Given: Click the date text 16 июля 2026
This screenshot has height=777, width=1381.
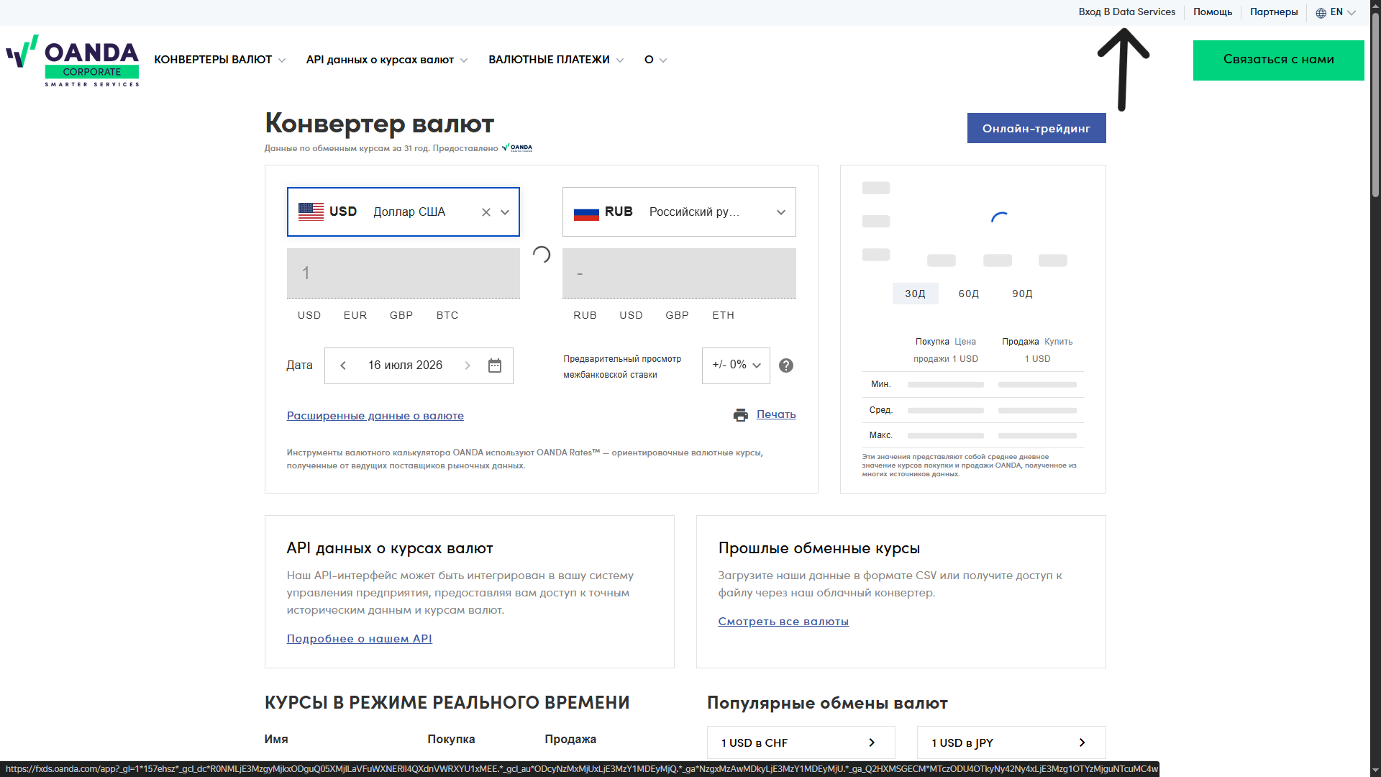Looking at the screenshot, I should pos(405,365).
